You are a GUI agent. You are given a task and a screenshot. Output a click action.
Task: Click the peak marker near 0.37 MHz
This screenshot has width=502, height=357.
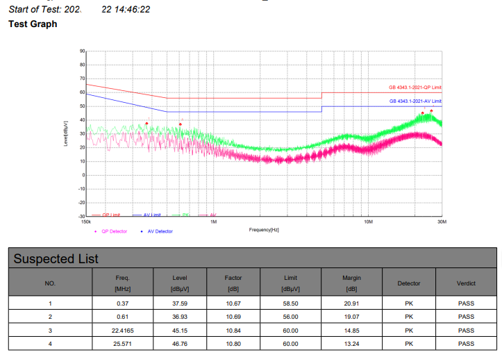click(147, 124)
